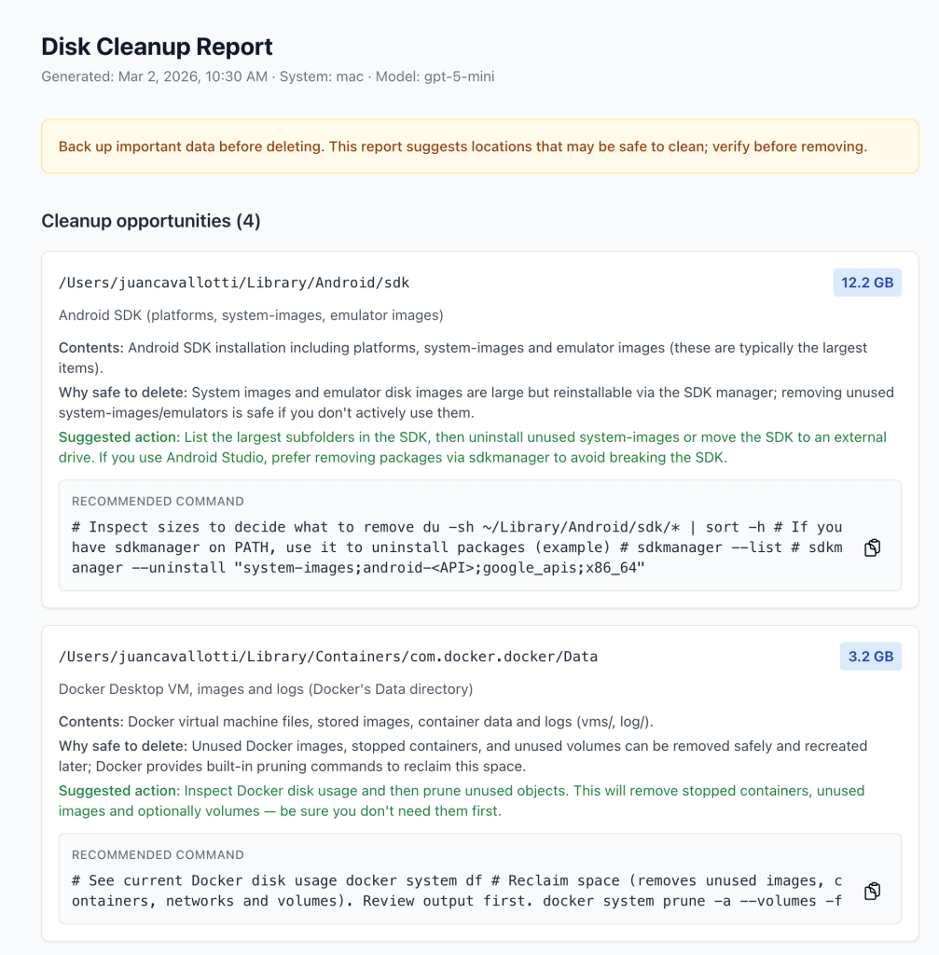The width and height of the screenshot is (939, 955).
Task: Click the Docker Desktop VM description subtitle
Action: point(266,689)
